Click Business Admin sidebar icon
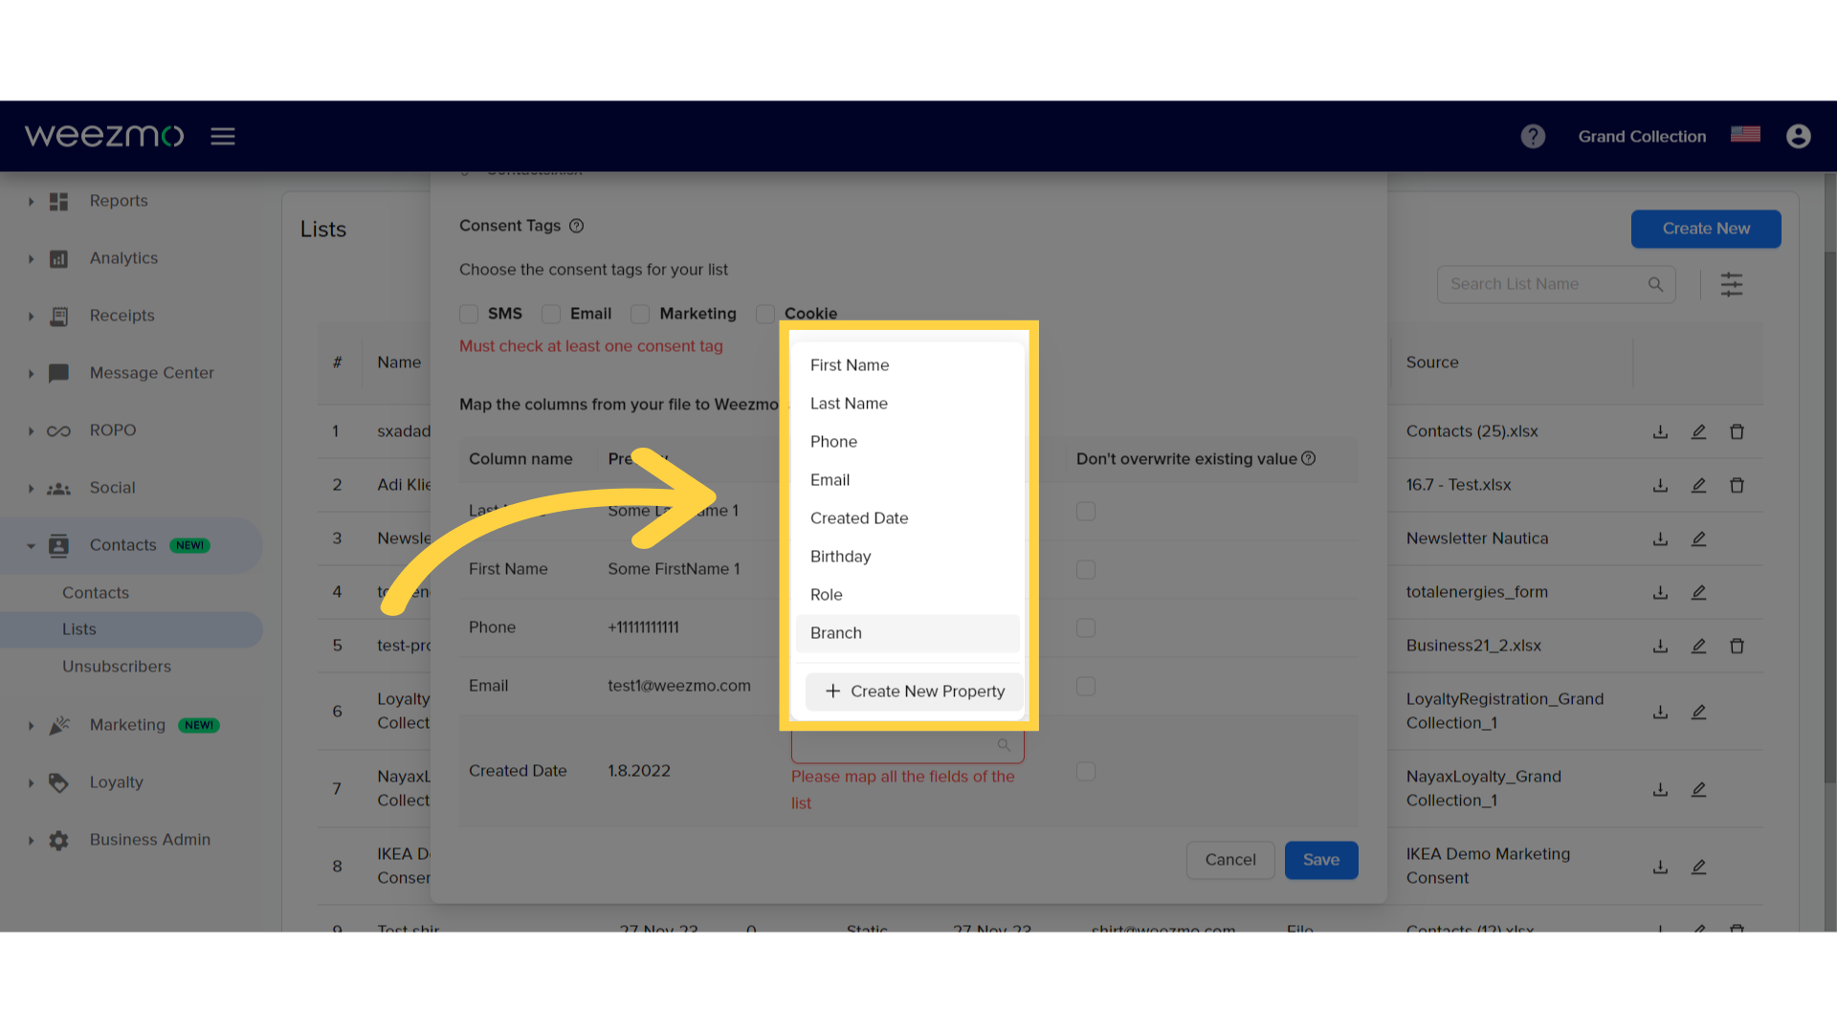This screenshot has width=1837, height=1033. point(58,840)
